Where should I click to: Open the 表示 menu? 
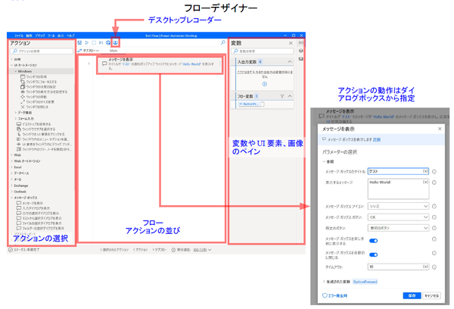tap(61, 36)
